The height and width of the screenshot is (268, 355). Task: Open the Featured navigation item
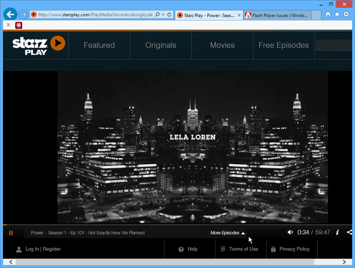pyautogui.click(x=99, y=45)
